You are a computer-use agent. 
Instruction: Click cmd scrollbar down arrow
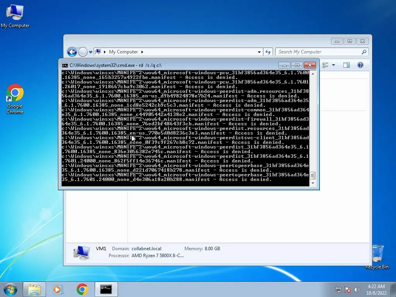tap(313, 183)
